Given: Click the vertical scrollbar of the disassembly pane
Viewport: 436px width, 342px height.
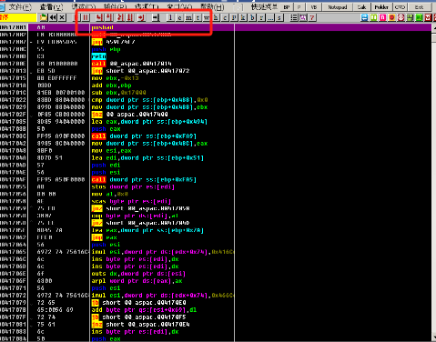Looking at the screenshot, I should point(433,183).
